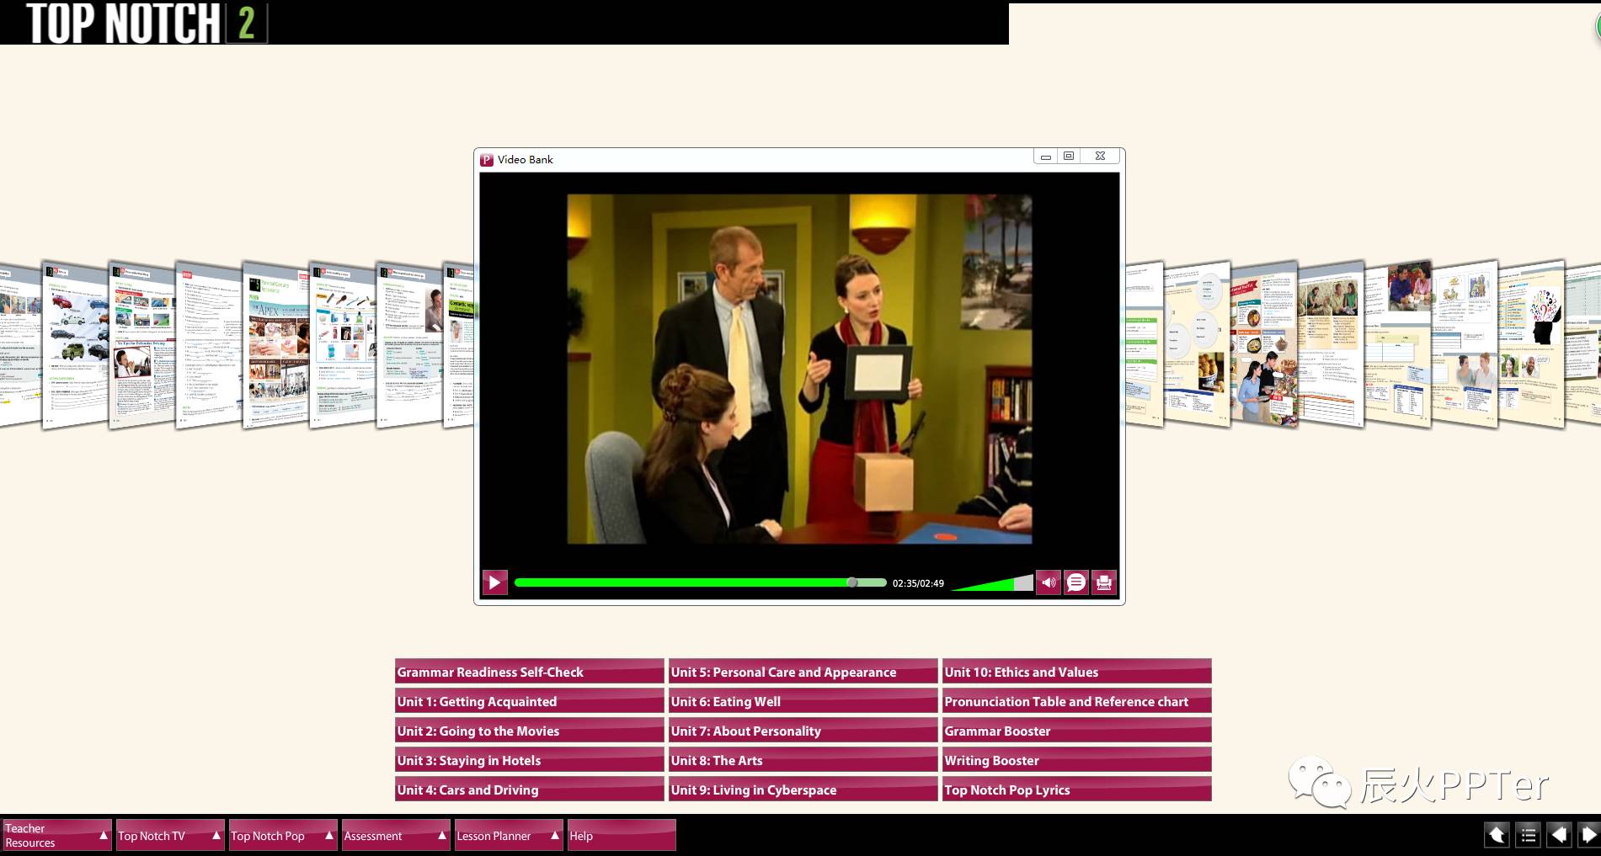This screenshot has width=1601, height=856.
Task: Play the Video Bank video
Action: click(x=494, y=582)
